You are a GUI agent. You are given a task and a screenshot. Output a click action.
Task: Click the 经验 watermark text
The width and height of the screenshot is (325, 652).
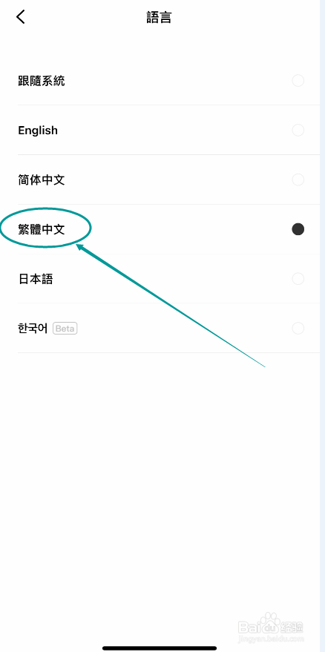coord(293,627)
